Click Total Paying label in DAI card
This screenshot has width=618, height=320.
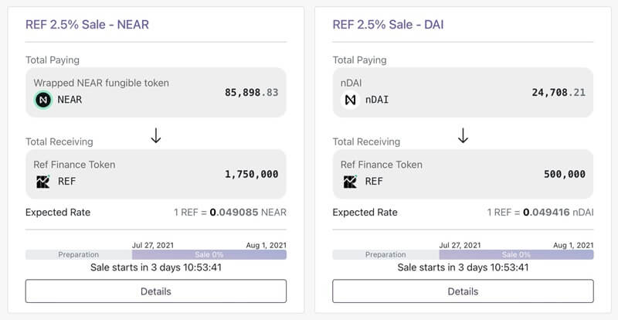(359, 60)
